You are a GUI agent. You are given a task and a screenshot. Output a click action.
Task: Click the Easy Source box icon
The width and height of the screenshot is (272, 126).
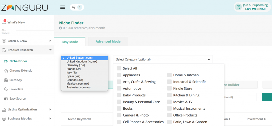point(6,99)
